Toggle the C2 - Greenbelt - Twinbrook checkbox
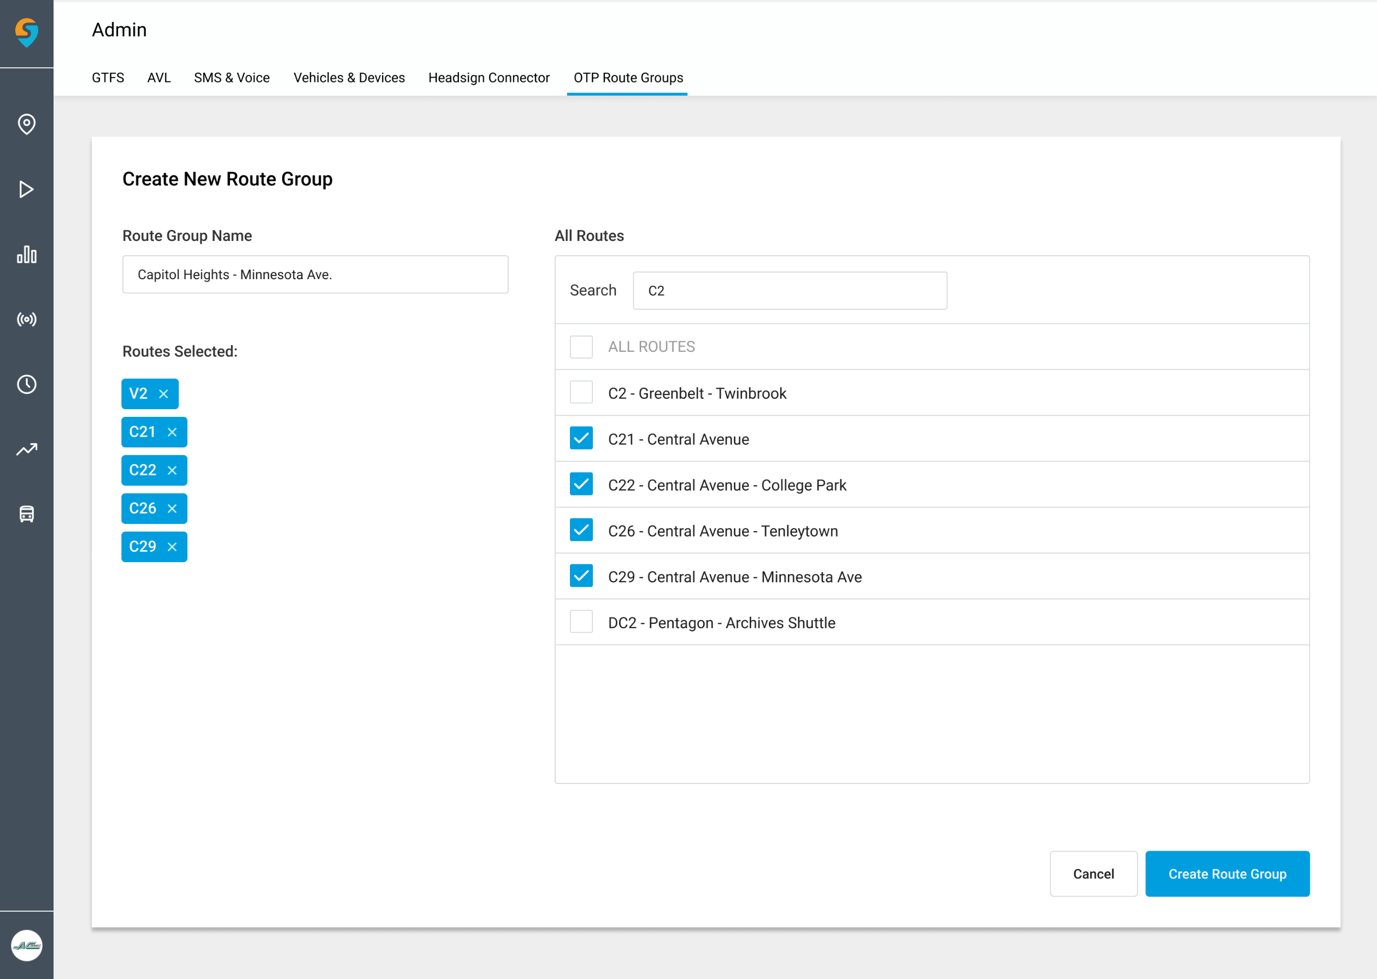 581,394
